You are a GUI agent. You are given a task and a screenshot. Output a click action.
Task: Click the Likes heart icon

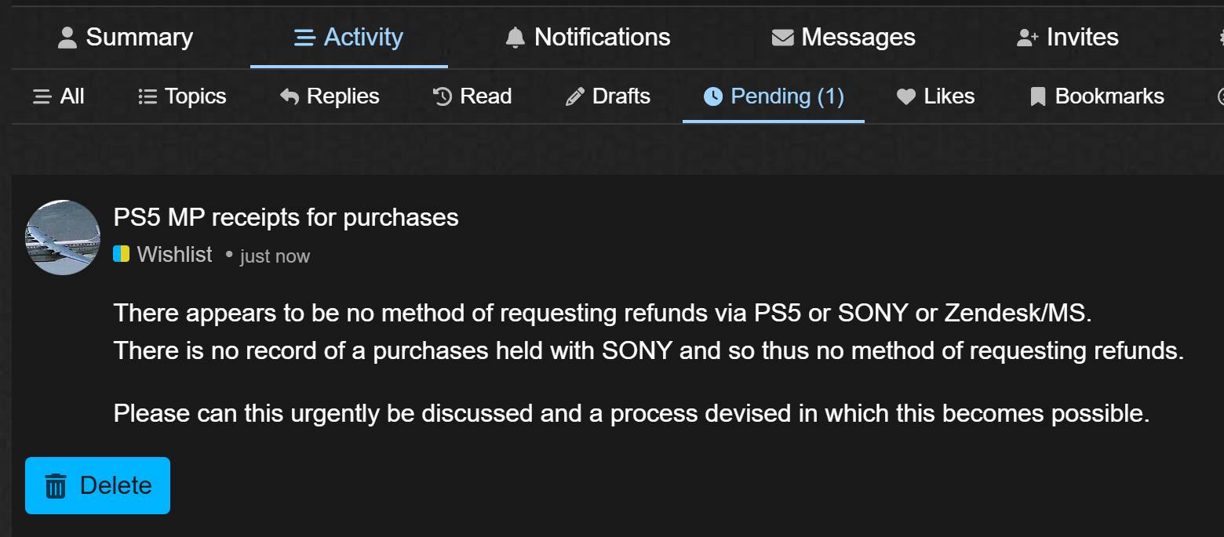click(x=906, y=96)
